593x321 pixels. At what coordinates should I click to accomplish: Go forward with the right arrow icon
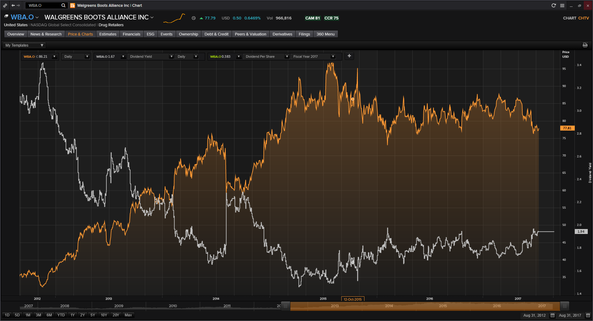(19, 5)
